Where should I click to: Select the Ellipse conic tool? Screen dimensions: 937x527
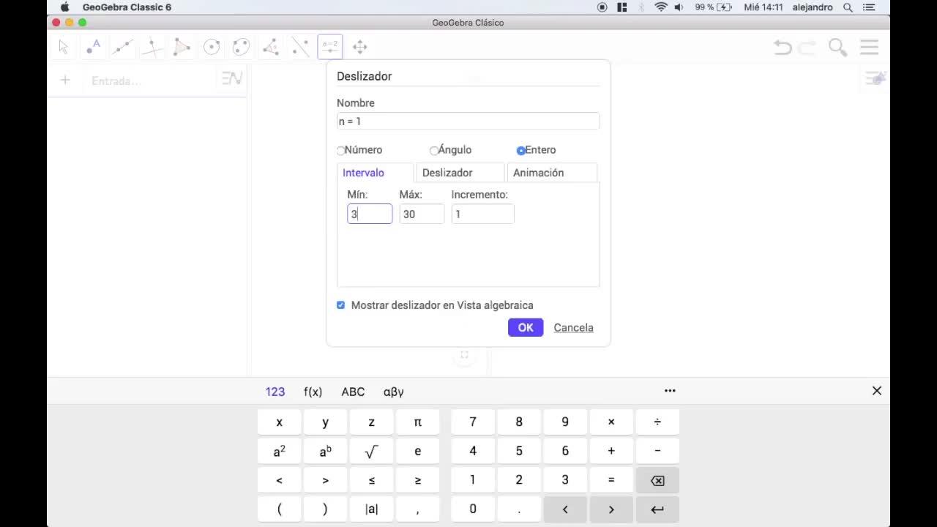[x=241, y=47]
